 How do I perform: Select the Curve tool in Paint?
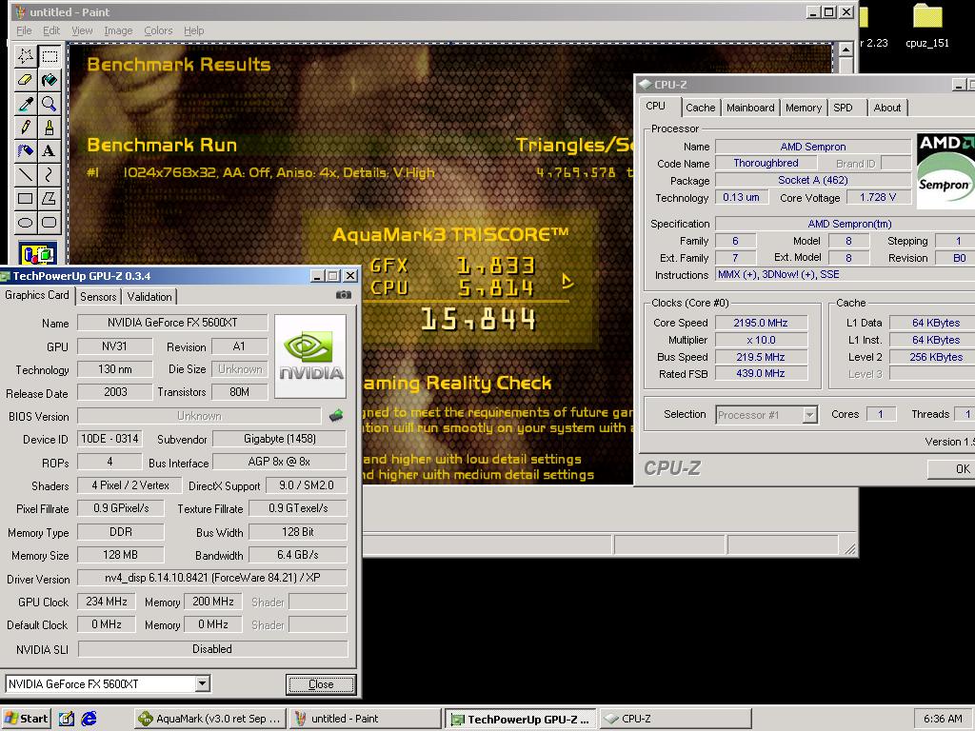tap(50, 175)
